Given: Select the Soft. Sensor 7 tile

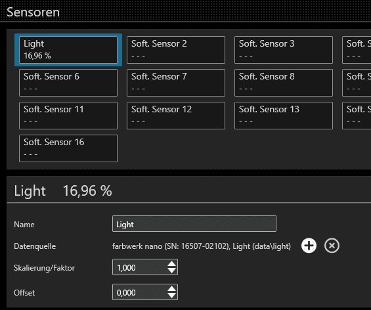Looking at the screenshot, I should (x=176, y=83).
